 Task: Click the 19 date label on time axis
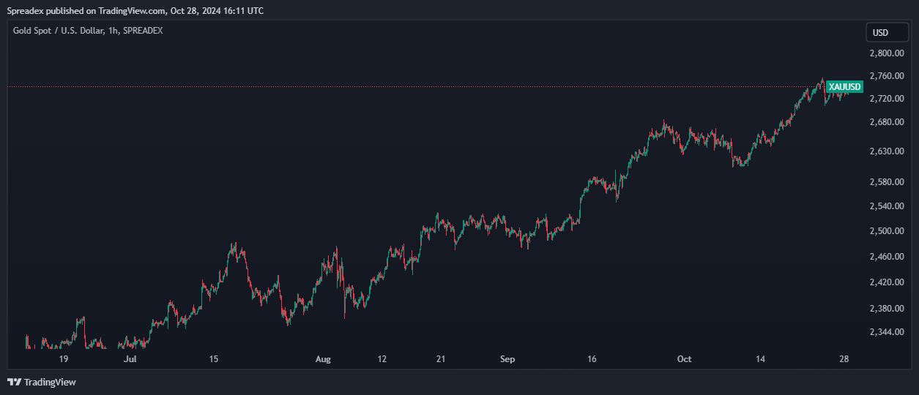click(63, 359)
